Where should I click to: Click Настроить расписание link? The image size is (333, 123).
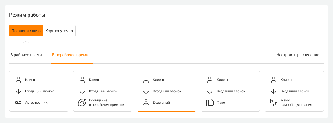pos(298,55)
